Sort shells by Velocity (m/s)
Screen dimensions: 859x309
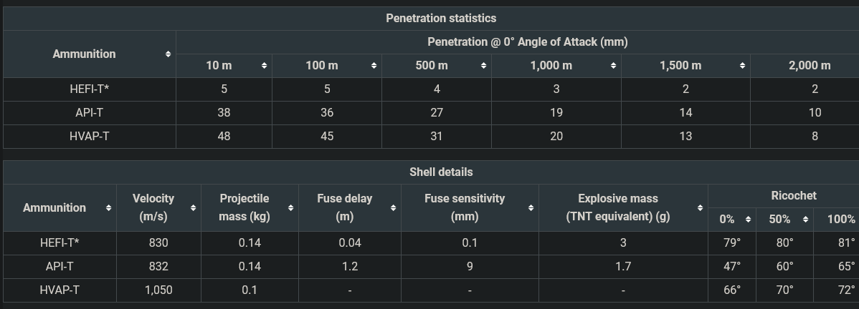pyautogui.click(x=194, y=208)
